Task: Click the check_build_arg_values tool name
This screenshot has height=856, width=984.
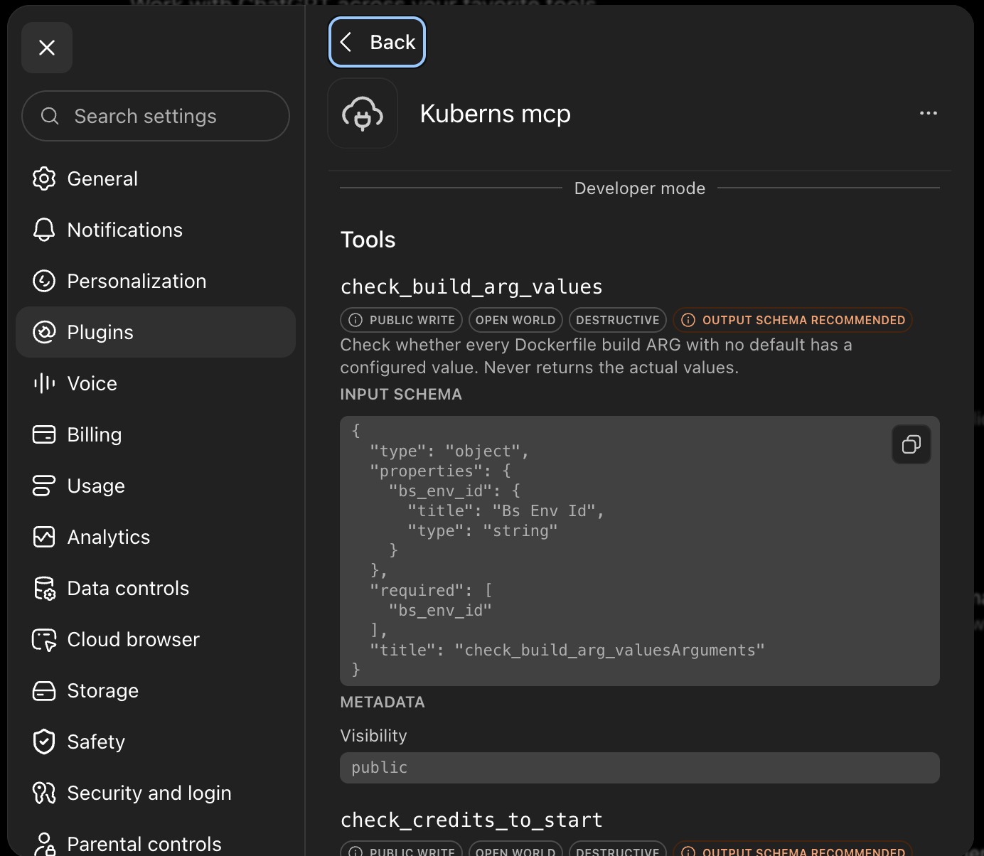Action: coord(471,287)
